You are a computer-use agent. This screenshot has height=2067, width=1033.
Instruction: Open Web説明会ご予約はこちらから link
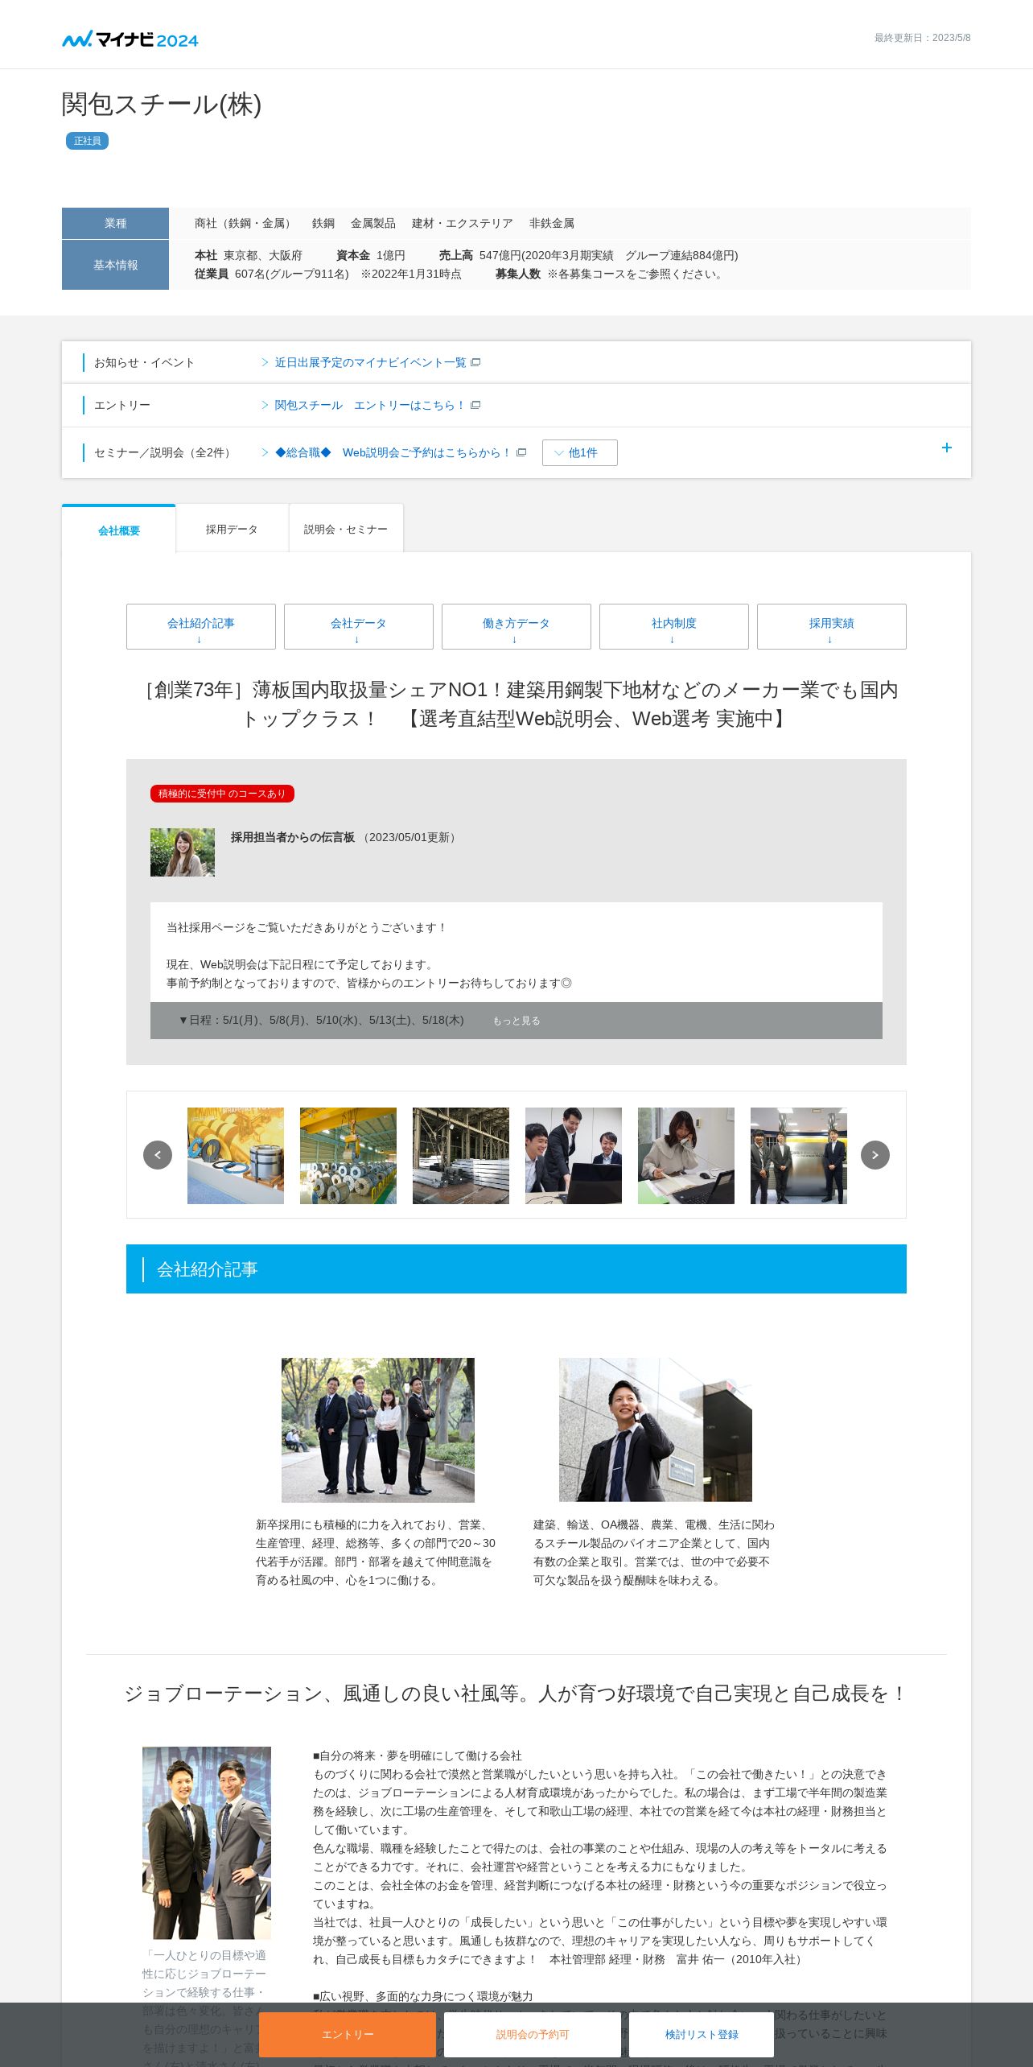pyautogui.click(x=393, y=452)
